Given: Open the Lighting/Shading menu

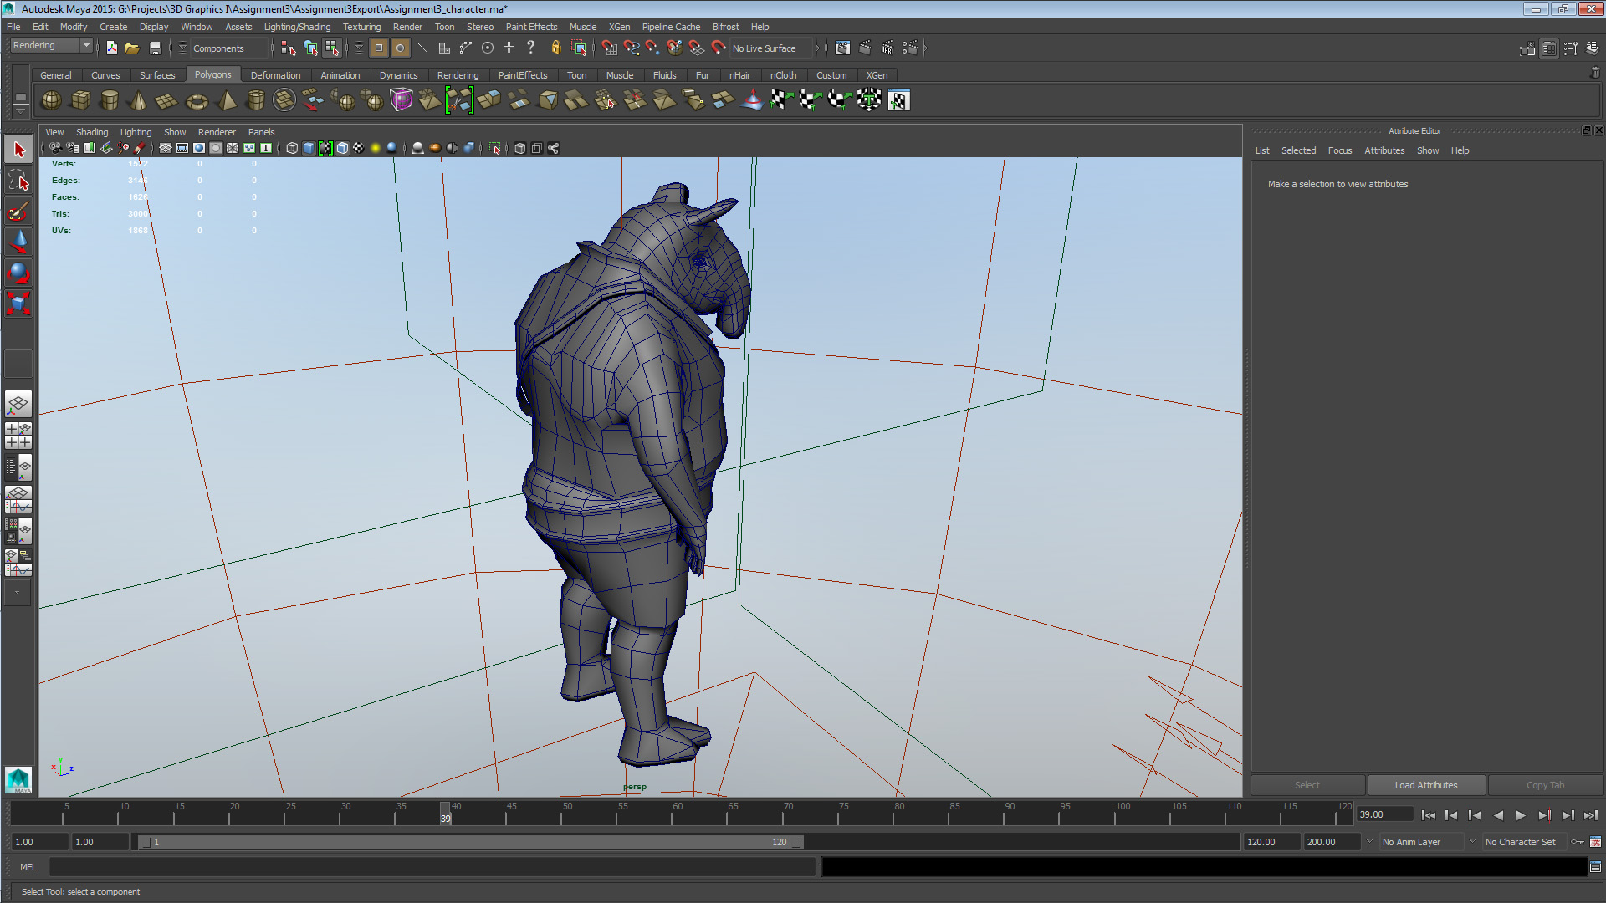Looking at the screenshot, I should [297, 27].
